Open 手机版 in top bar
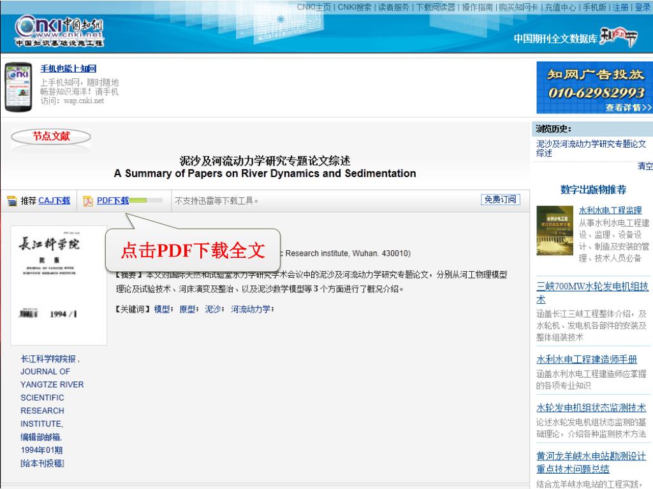The width and height of the screenshot is (653, 489). coord(594,7)
